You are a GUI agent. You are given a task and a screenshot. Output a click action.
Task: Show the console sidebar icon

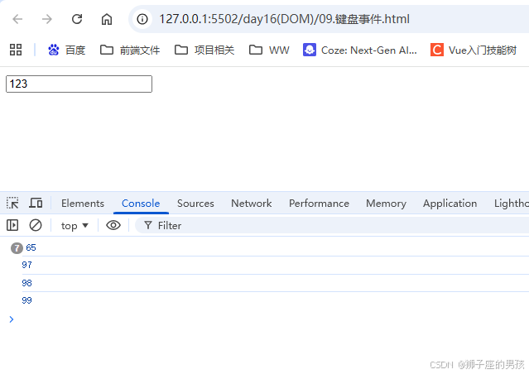(x=12, y=225)
